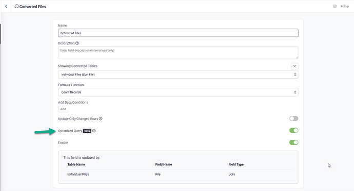Click the Update Only Changed Rows label
The image size is (354, 191).
point(78,118)
